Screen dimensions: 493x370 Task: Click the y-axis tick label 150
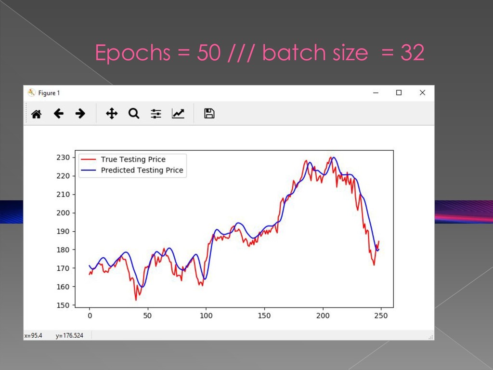pyautogui.click(x=63, y=305)
